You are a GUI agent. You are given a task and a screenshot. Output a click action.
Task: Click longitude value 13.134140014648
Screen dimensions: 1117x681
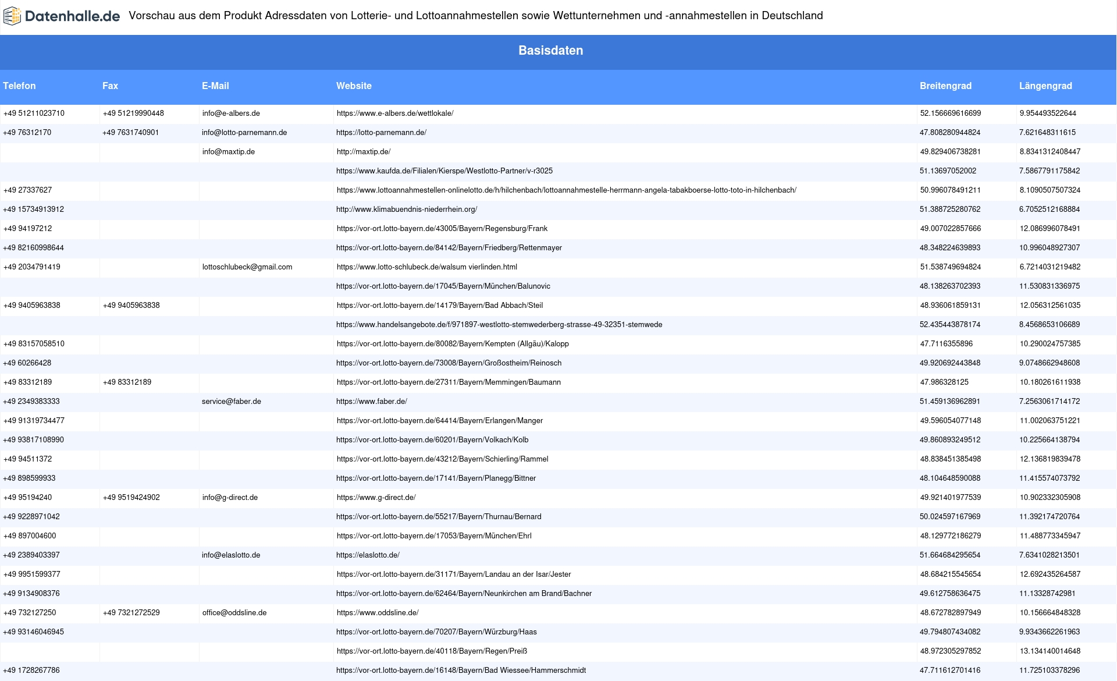click(1050, 651)
